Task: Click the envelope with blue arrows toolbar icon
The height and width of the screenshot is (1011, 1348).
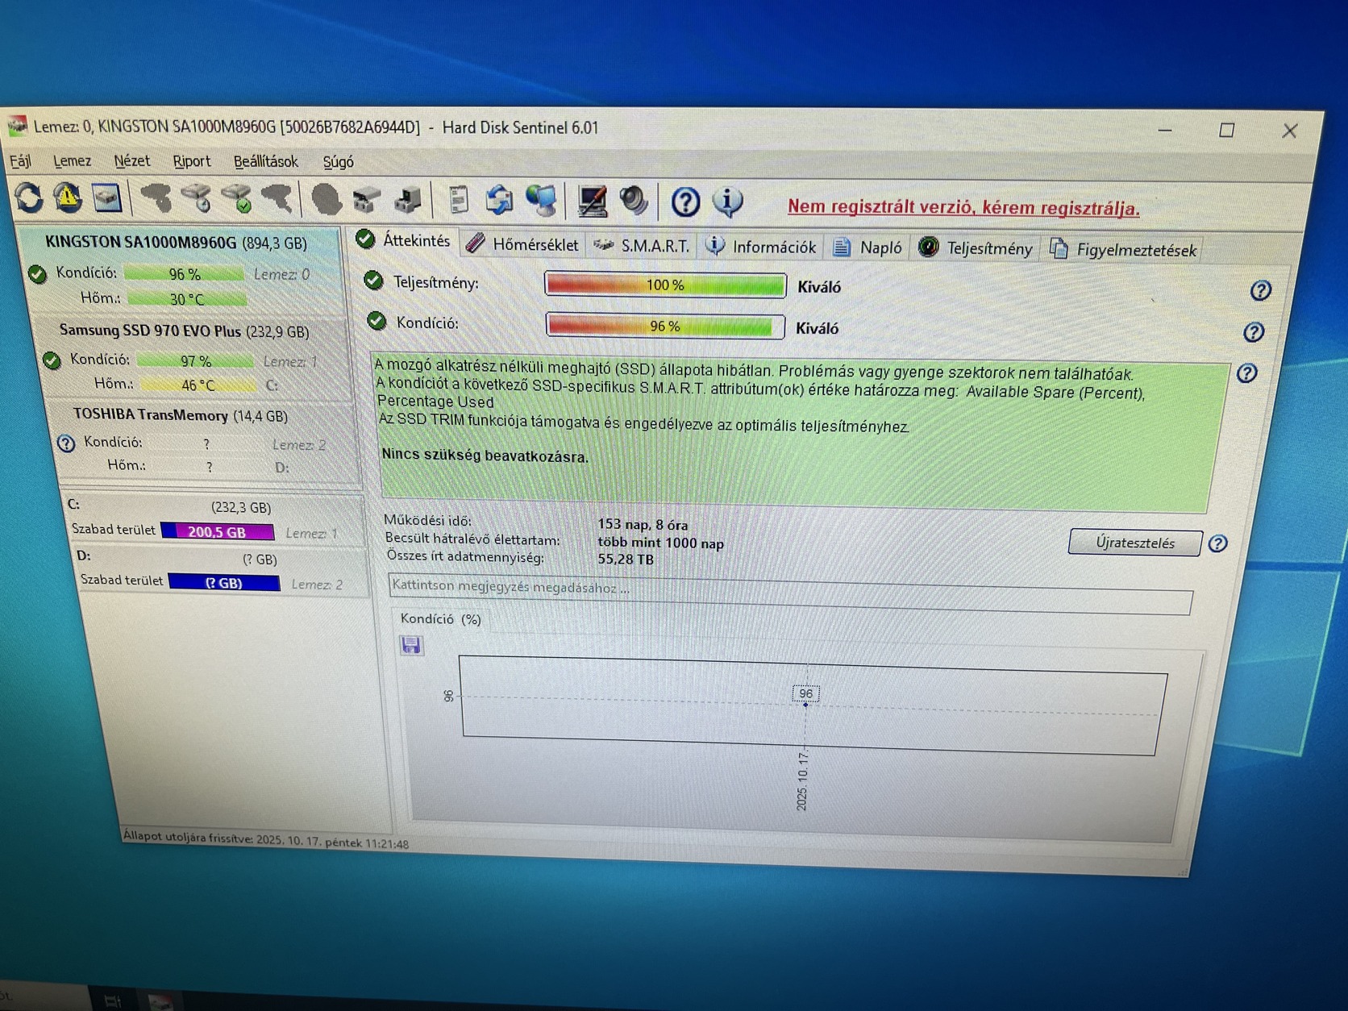Action: pyautogui.click(x=500, y=201)
